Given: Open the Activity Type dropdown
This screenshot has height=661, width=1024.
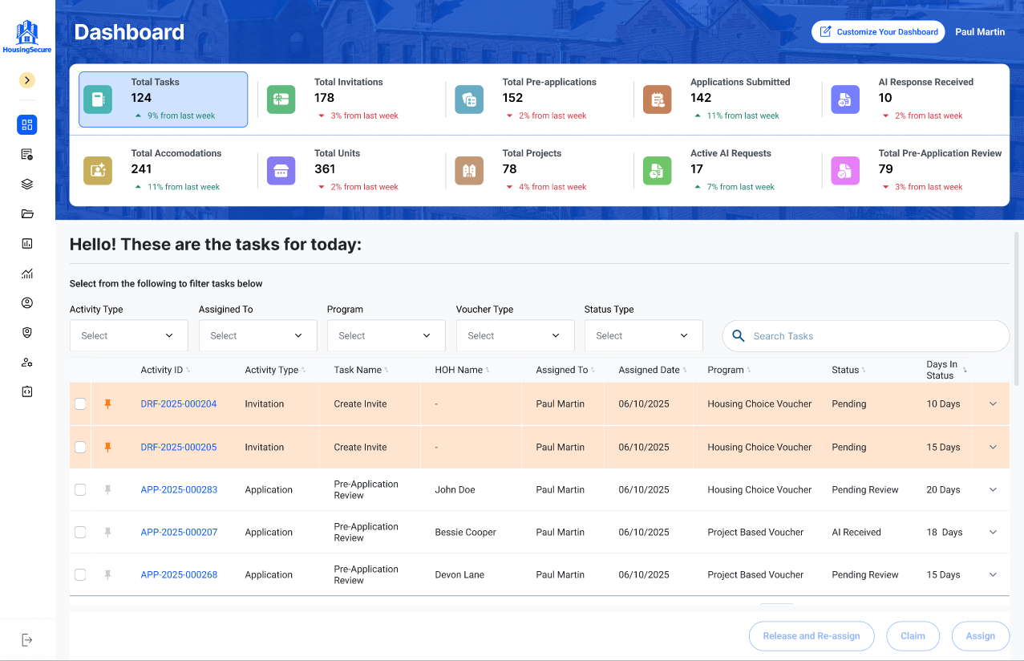Looking at the screenshot, I should pyautogui.click(x=128, y=335).
